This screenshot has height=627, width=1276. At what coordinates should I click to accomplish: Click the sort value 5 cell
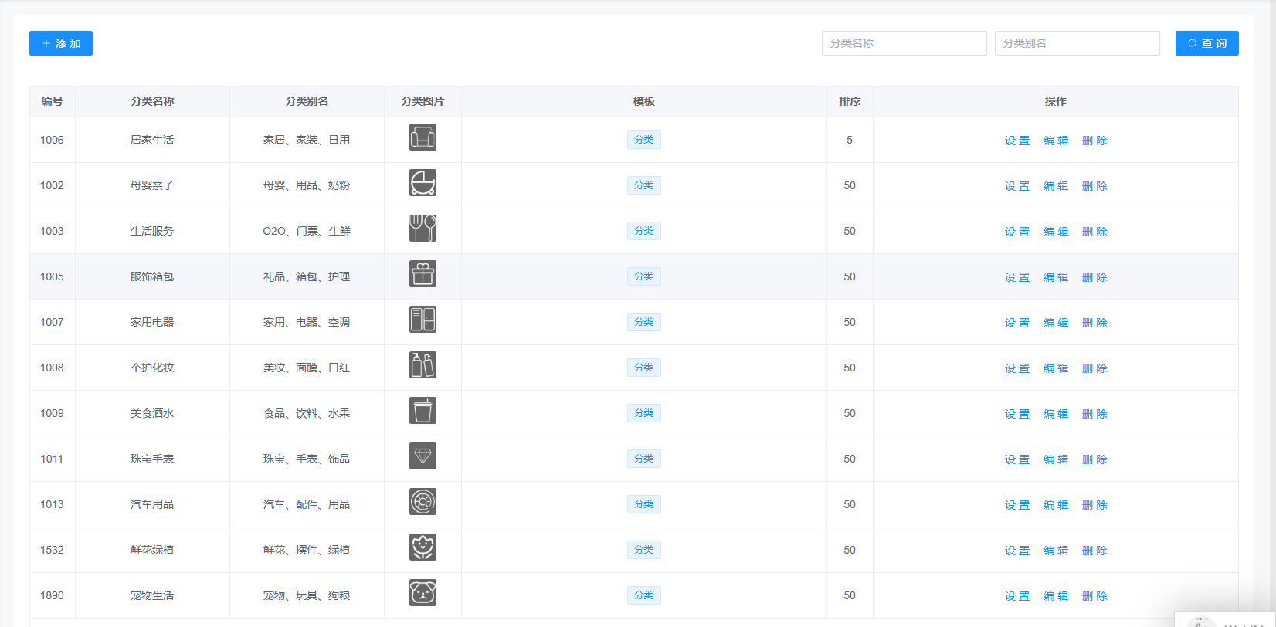click(x=850, y=140)
